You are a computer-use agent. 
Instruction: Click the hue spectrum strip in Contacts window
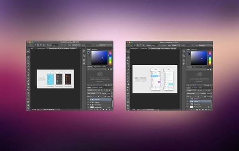(x=210, y=58)
